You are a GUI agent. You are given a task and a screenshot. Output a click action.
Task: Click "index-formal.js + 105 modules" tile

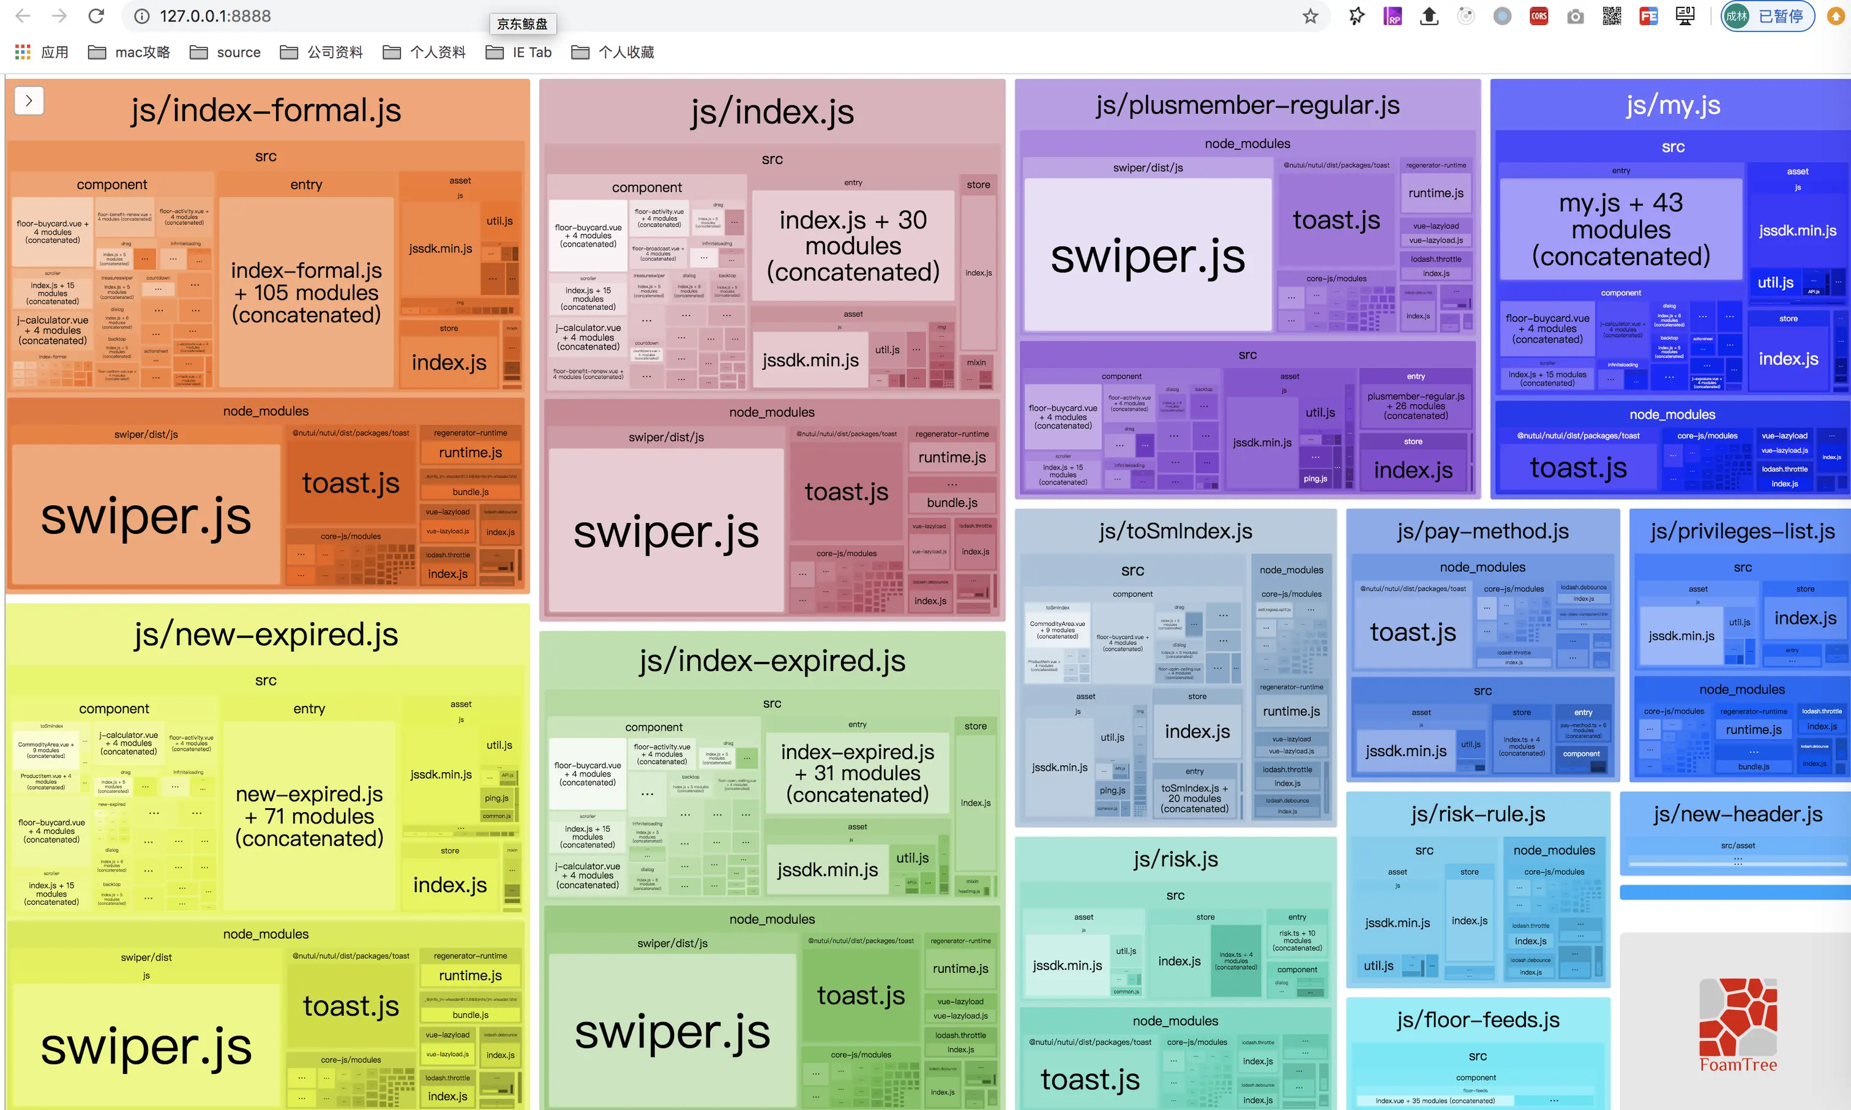(307, 293)
